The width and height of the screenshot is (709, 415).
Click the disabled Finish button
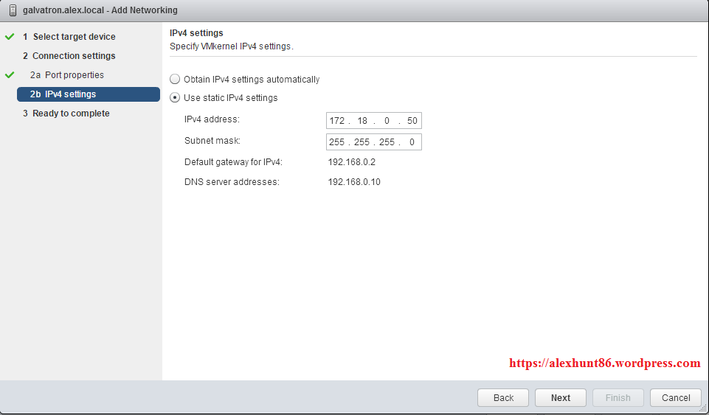[x=618, y=398]
